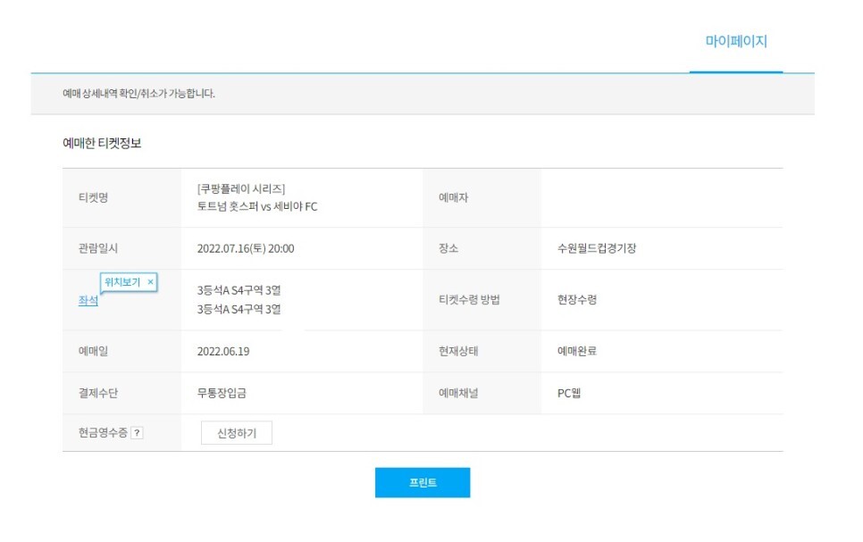Click the 예매일 label
The width and height of the screenshot is (863, 542).
[93, 351]
